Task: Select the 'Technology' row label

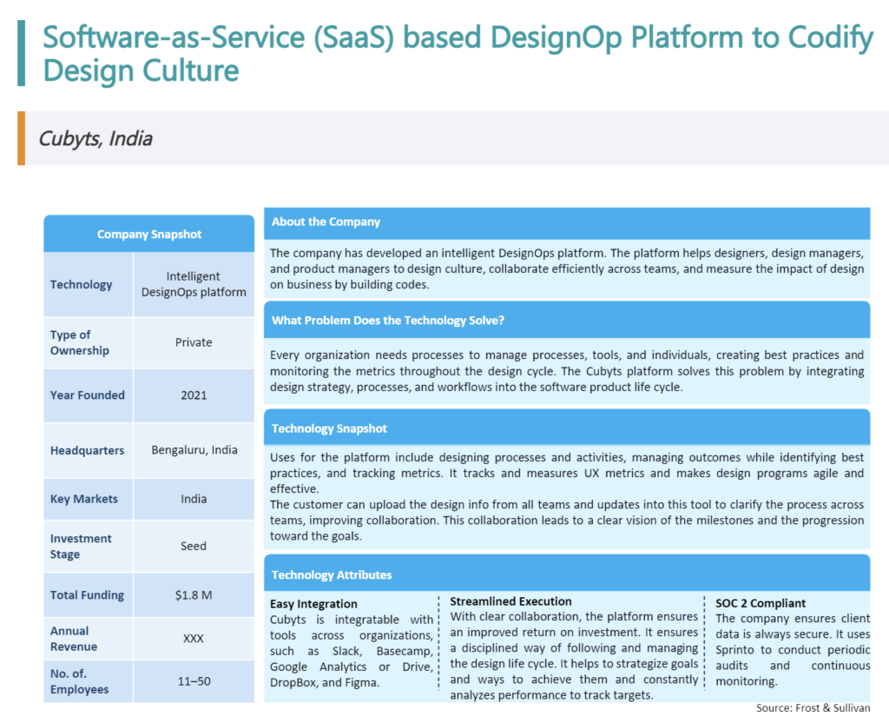Action: 81,284
